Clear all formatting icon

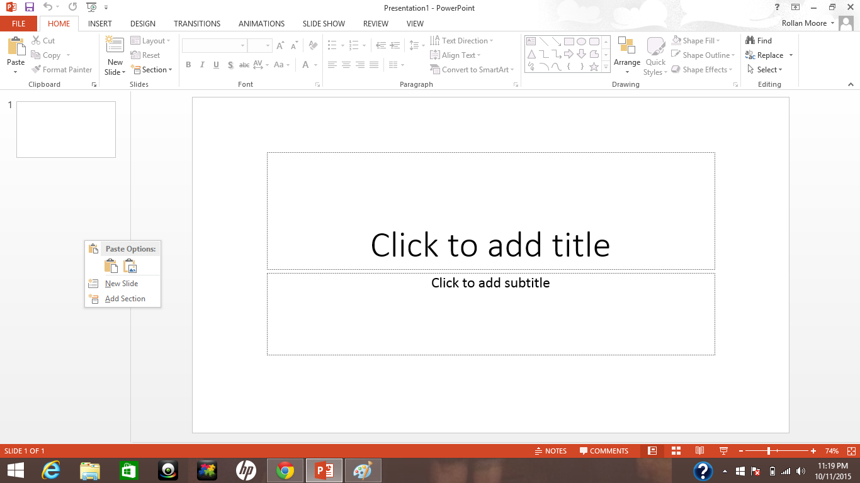click(x=313, y=45)
